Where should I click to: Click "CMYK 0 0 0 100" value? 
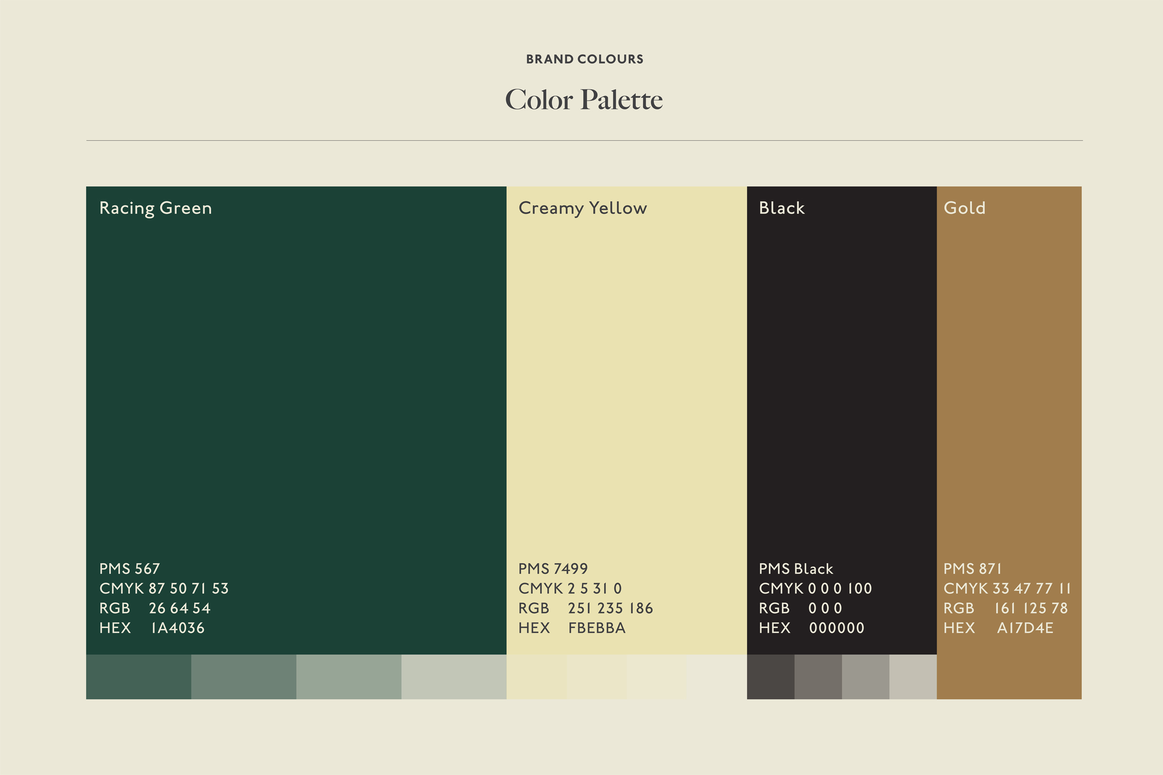click(x=816, y=588)
